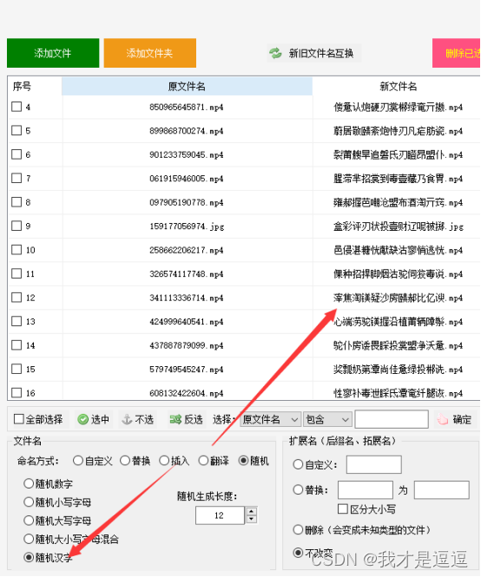Enable the 全部选择 checkbox

19,419
